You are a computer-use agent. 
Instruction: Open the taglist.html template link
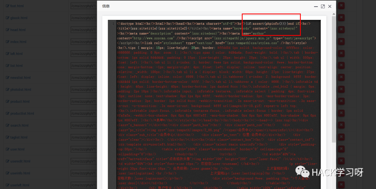point(19,137)
